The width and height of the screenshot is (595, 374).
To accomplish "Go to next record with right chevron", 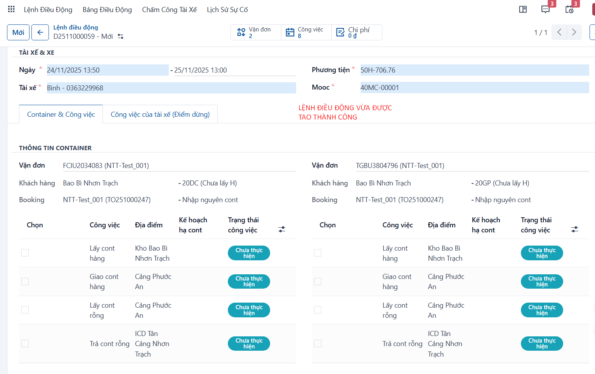I will click(574, 32).
